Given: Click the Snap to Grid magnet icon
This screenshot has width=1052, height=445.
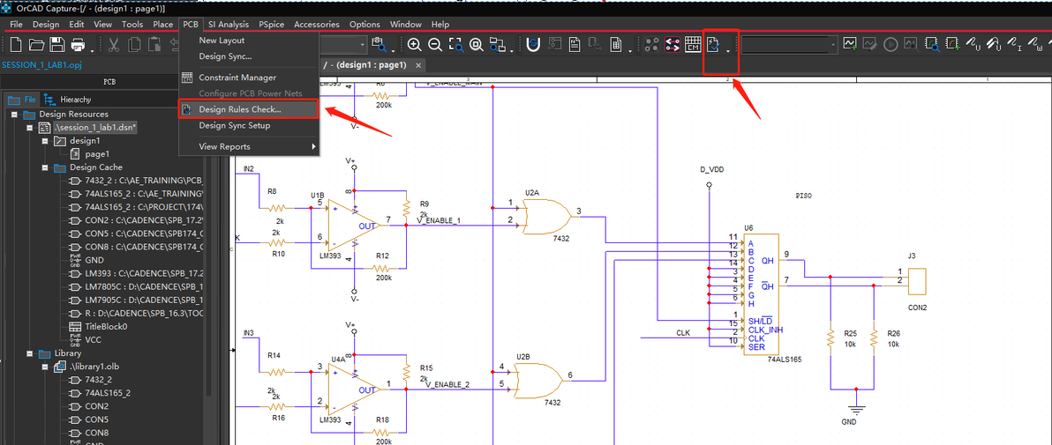Looking at the screenshot, I should click(x=533, y=45).
